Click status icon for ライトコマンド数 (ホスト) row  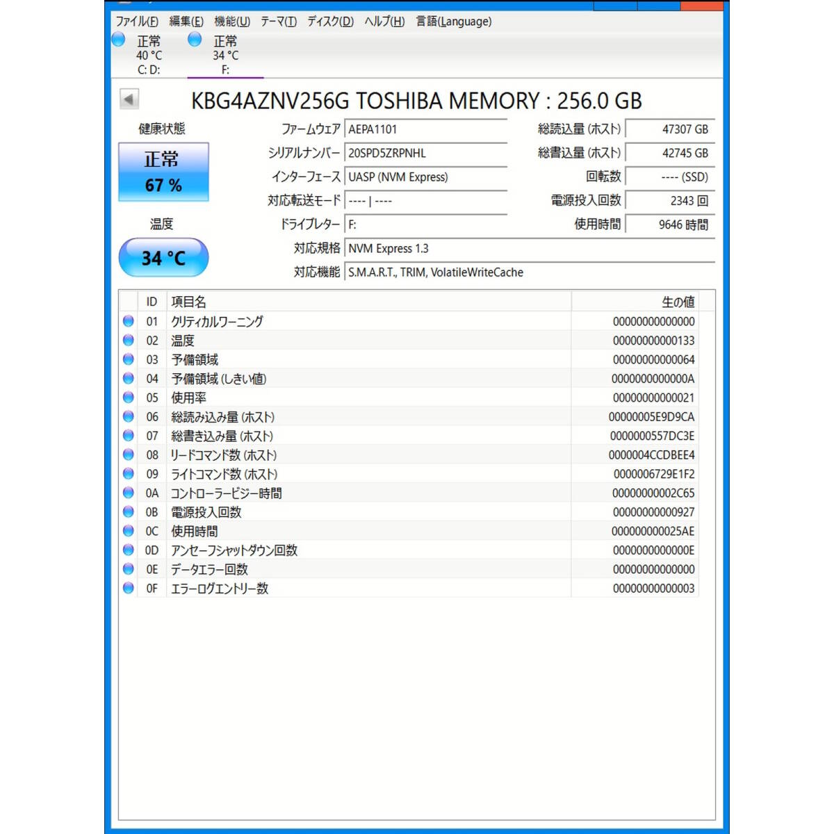[129, 474]
